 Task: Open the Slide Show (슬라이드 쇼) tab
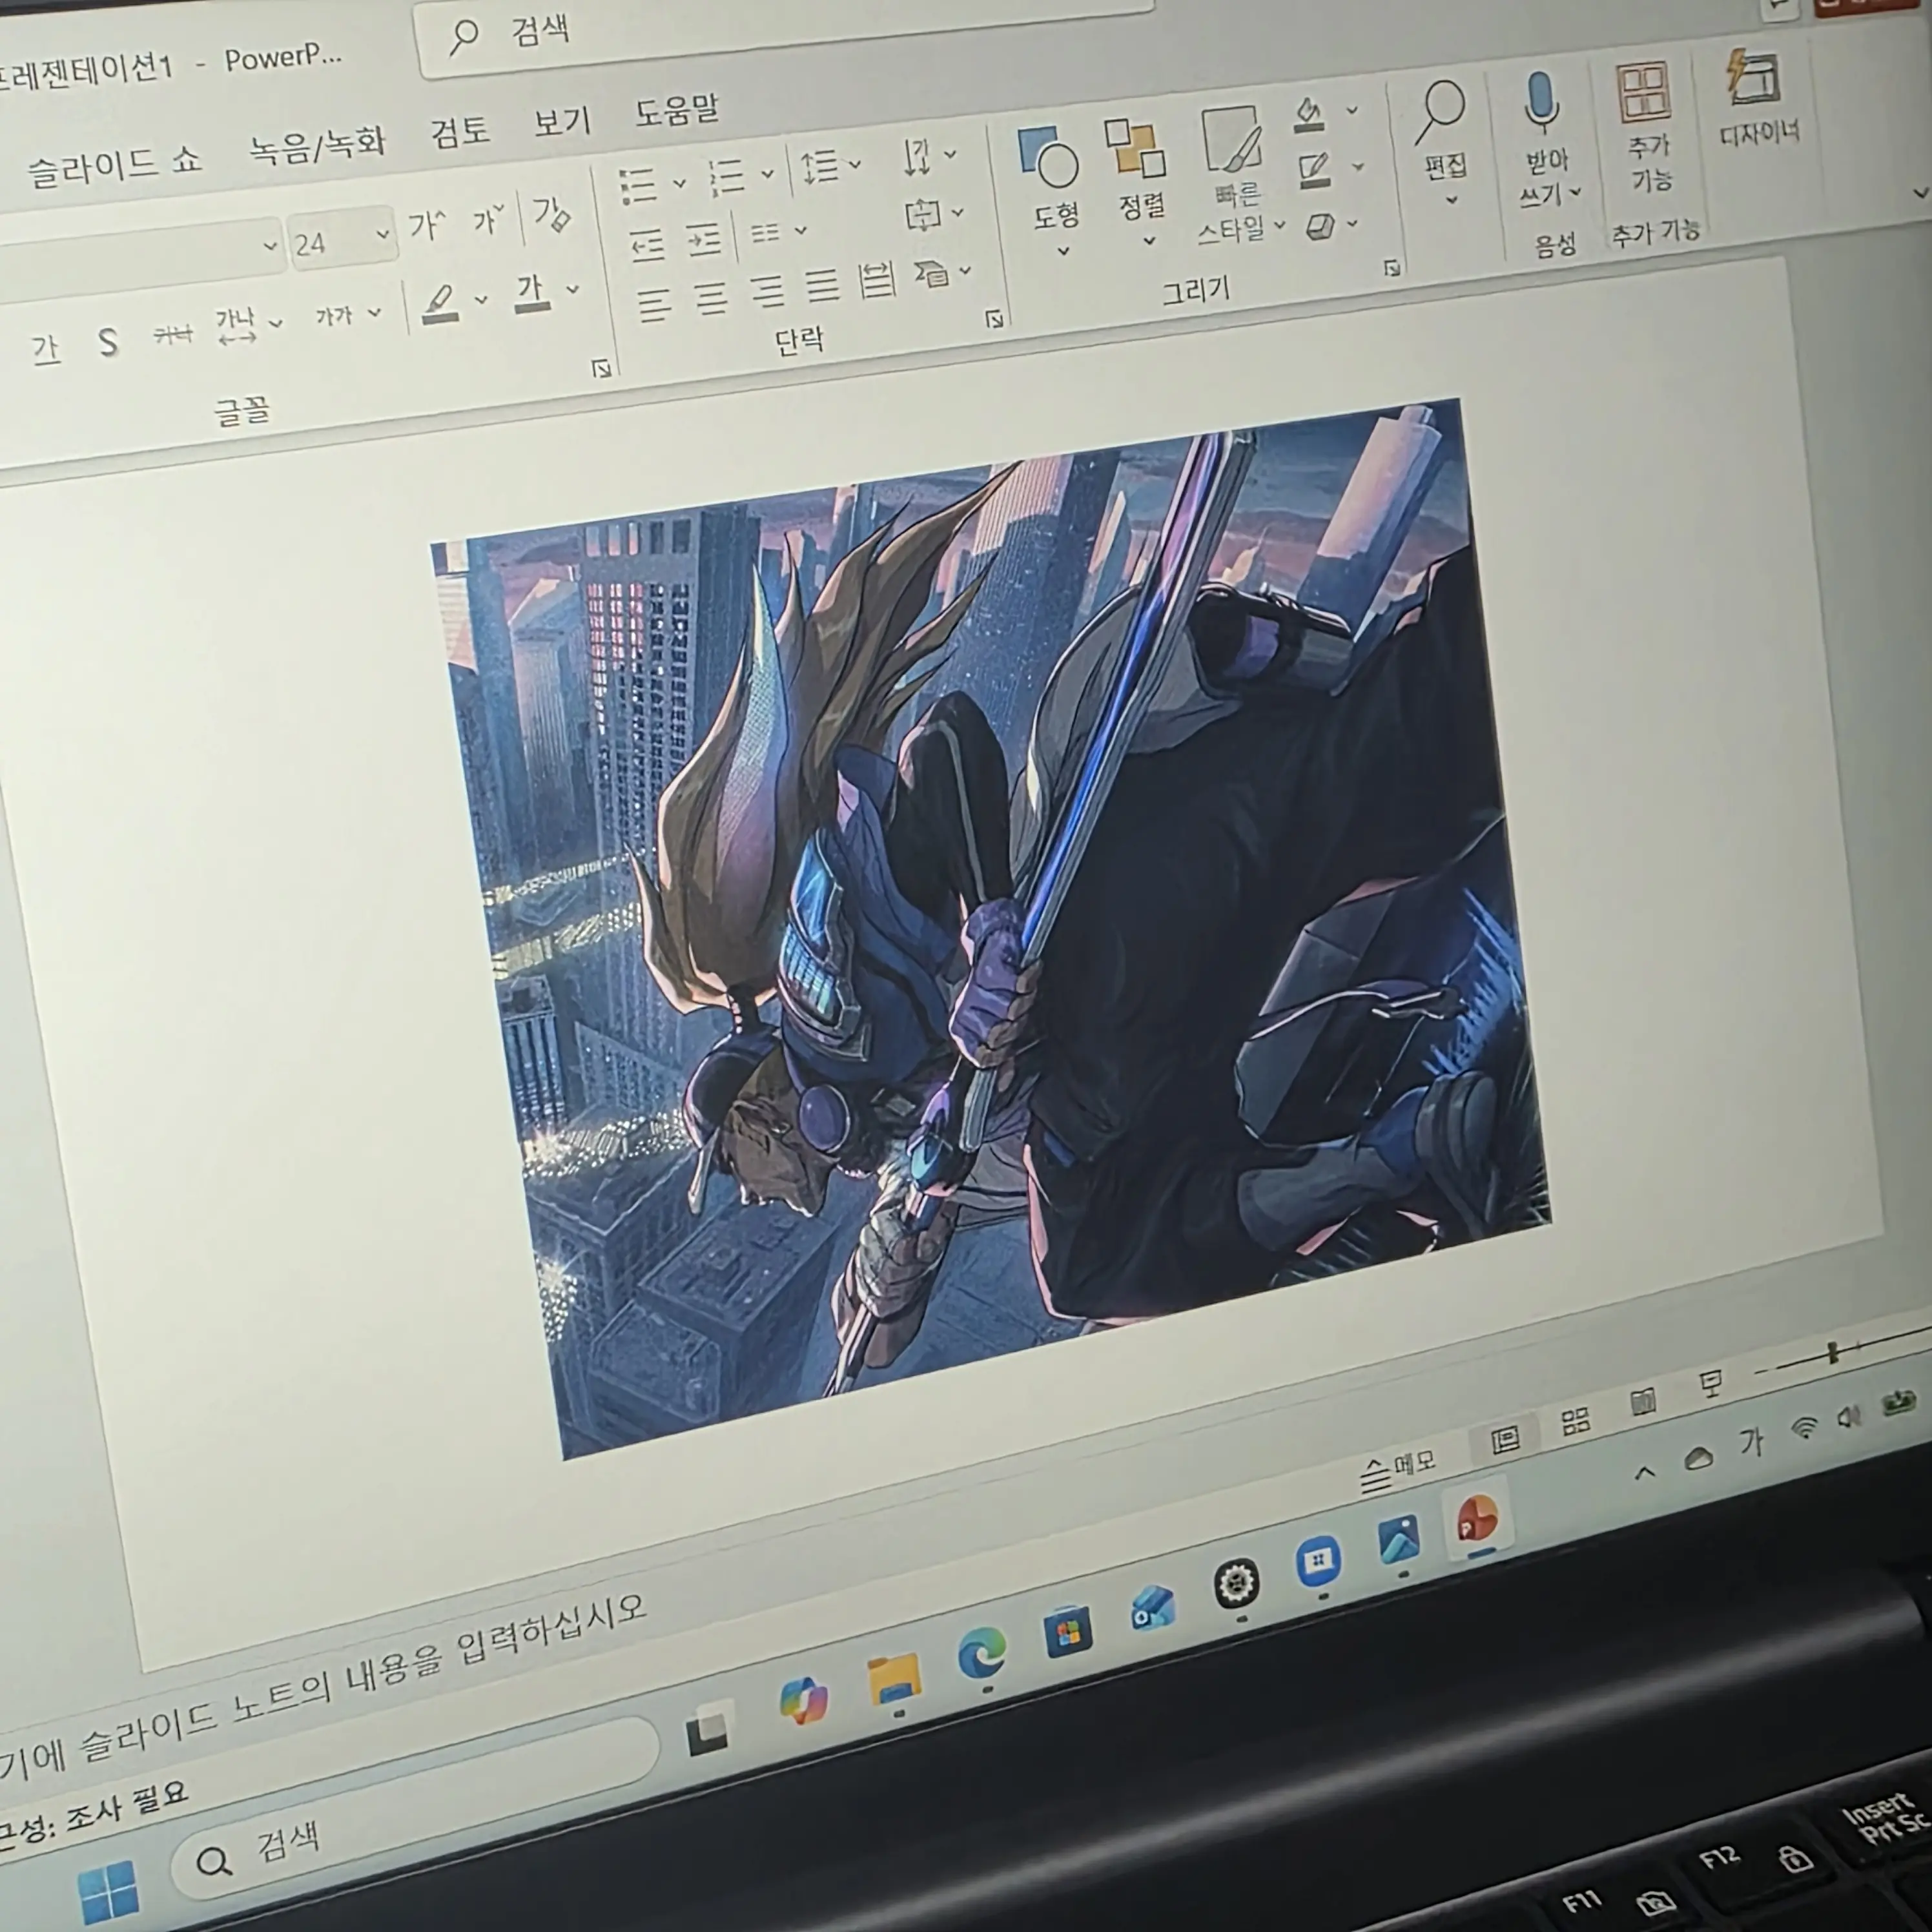pos(114,166)
